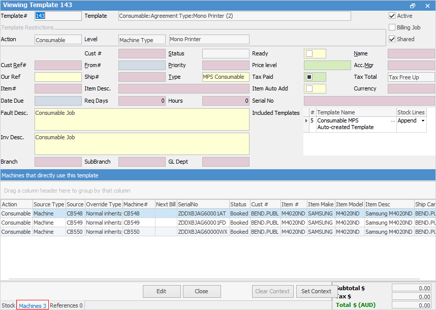Toggle the Shared checkbox

pyautogui.click(x=392, y=39)
